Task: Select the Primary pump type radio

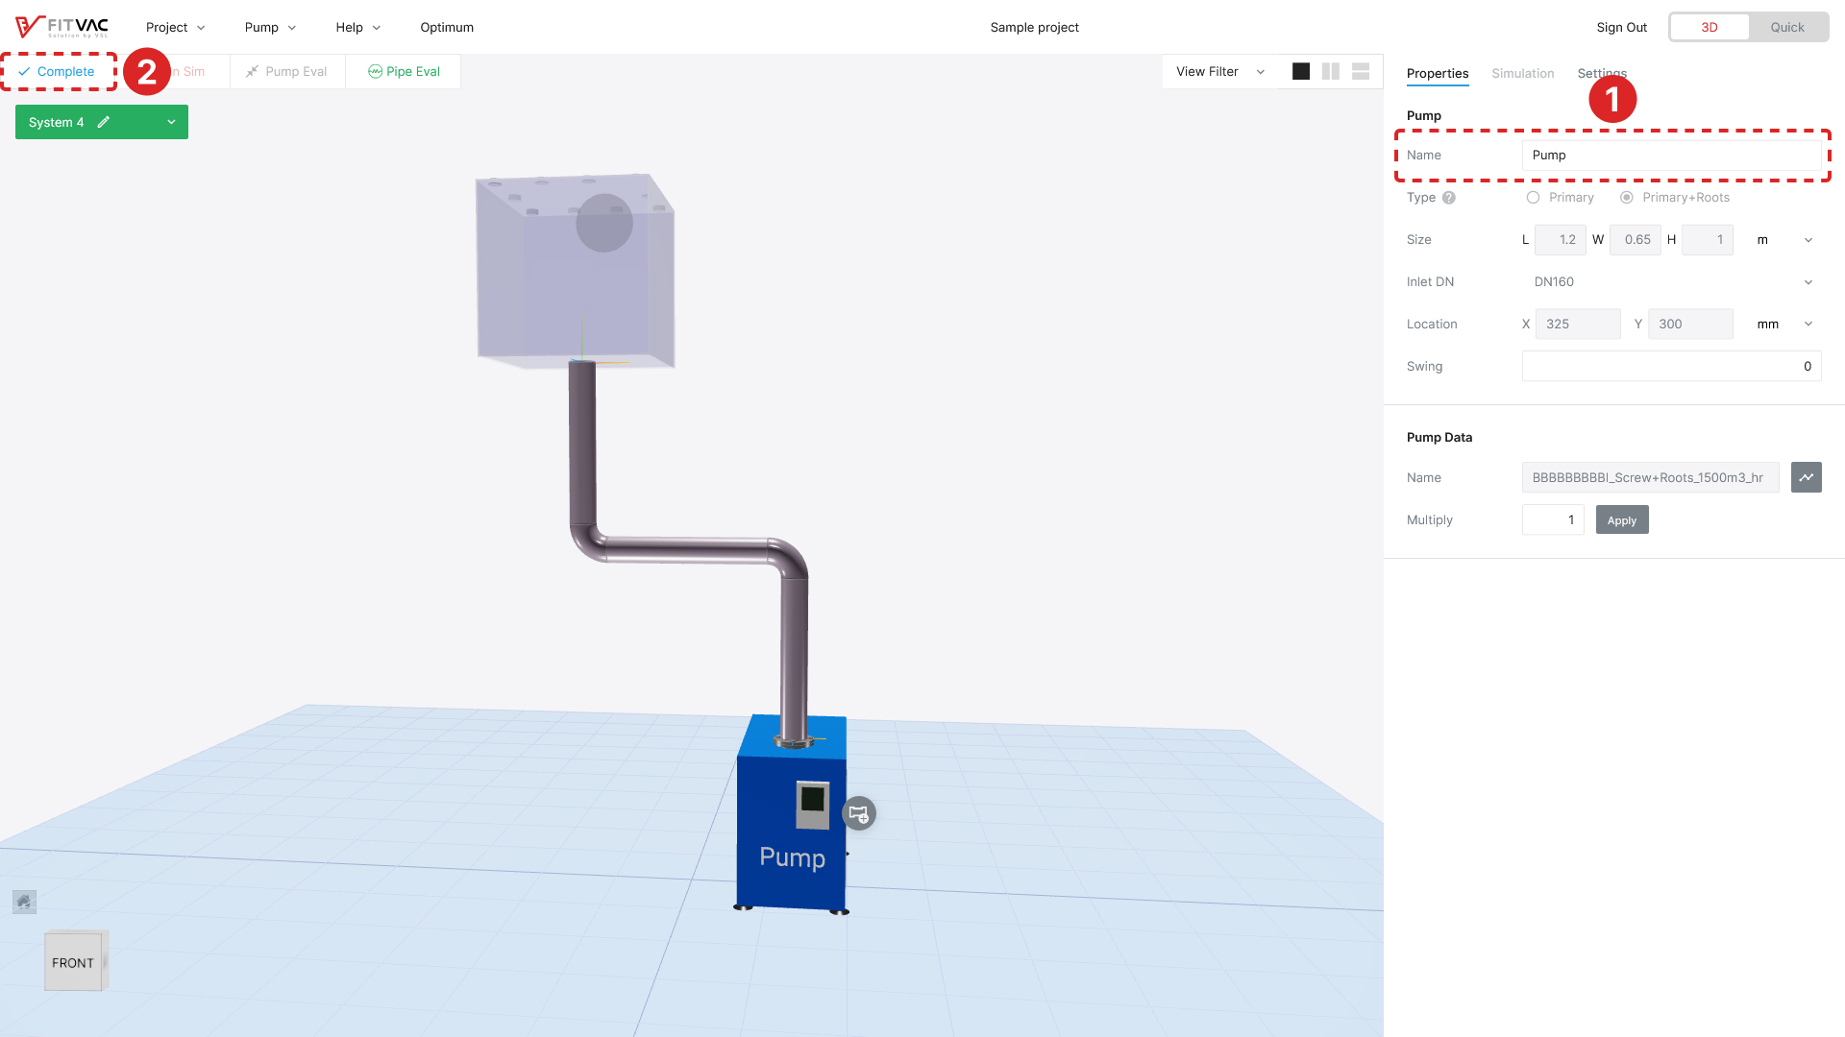Action: click(x=1533, y=198)
